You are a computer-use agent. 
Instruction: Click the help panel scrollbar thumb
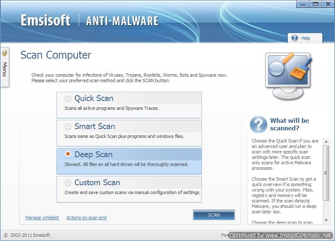pos(326,173)
